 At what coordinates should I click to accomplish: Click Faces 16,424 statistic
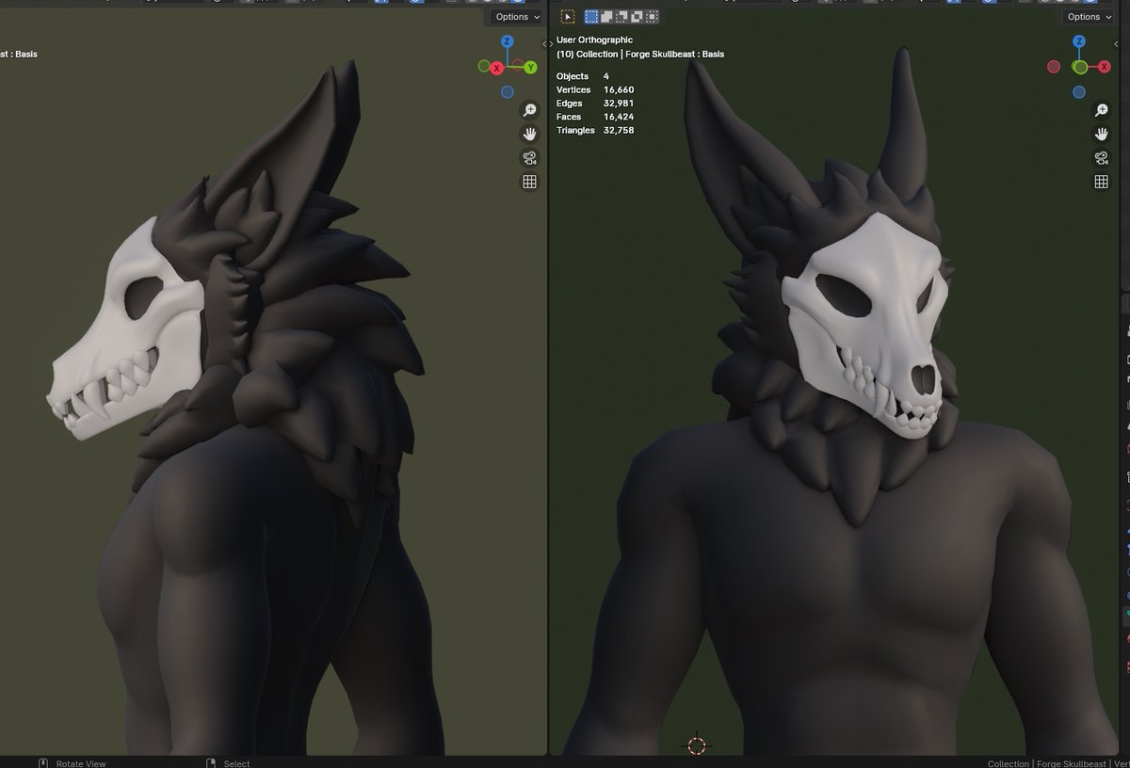[x=595, y=117]
